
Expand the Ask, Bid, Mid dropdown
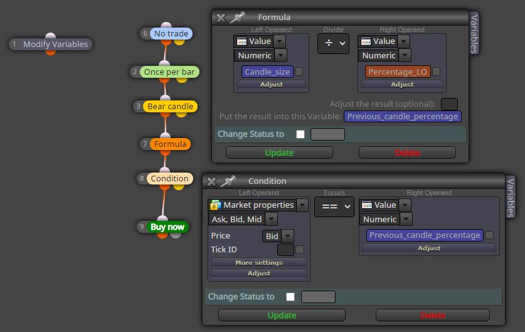pyautogui.click(x=272, y=219)
